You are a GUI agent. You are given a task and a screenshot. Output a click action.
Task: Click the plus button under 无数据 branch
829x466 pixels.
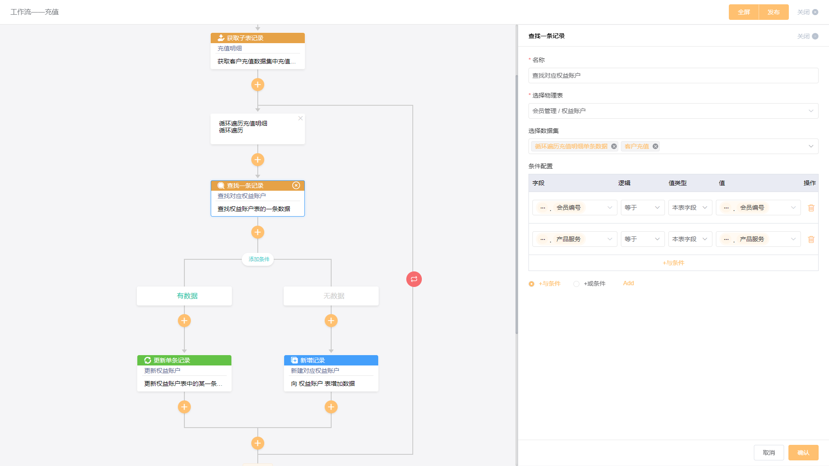click(x=331, y=321)
